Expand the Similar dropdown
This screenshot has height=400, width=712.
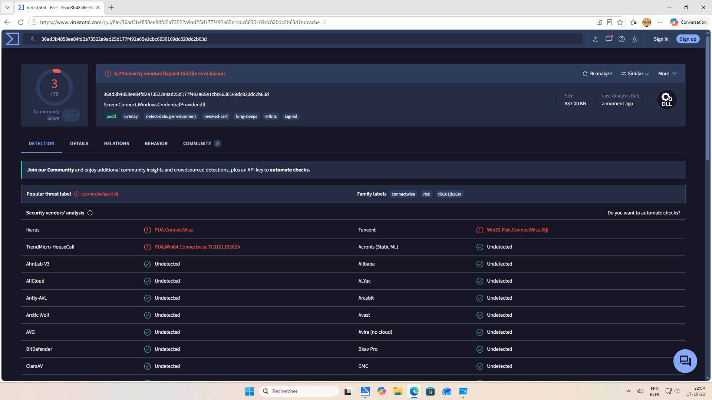pos(635,74)
